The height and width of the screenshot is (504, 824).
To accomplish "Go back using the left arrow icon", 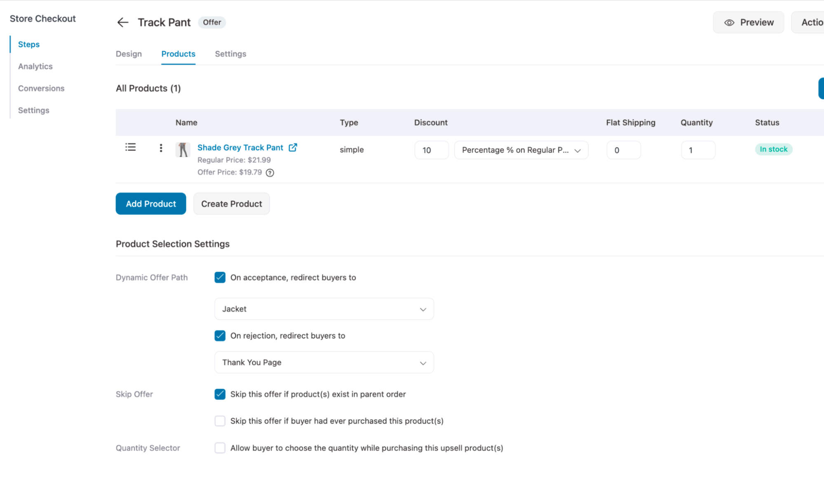I will (x=122, y=22).
